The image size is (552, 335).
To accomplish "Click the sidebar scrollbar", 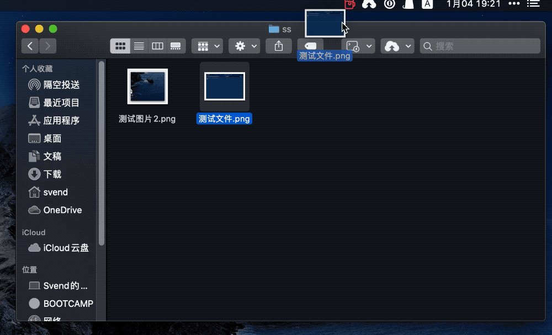I will click(x=102, y=153).
